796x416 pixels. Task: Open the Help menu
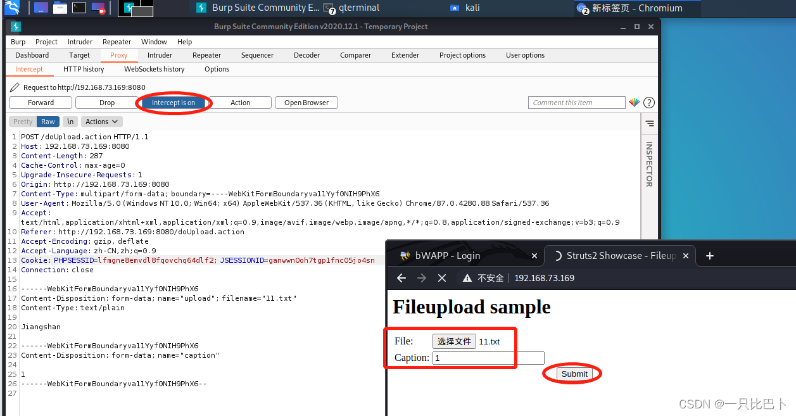(x=184, y=42)
